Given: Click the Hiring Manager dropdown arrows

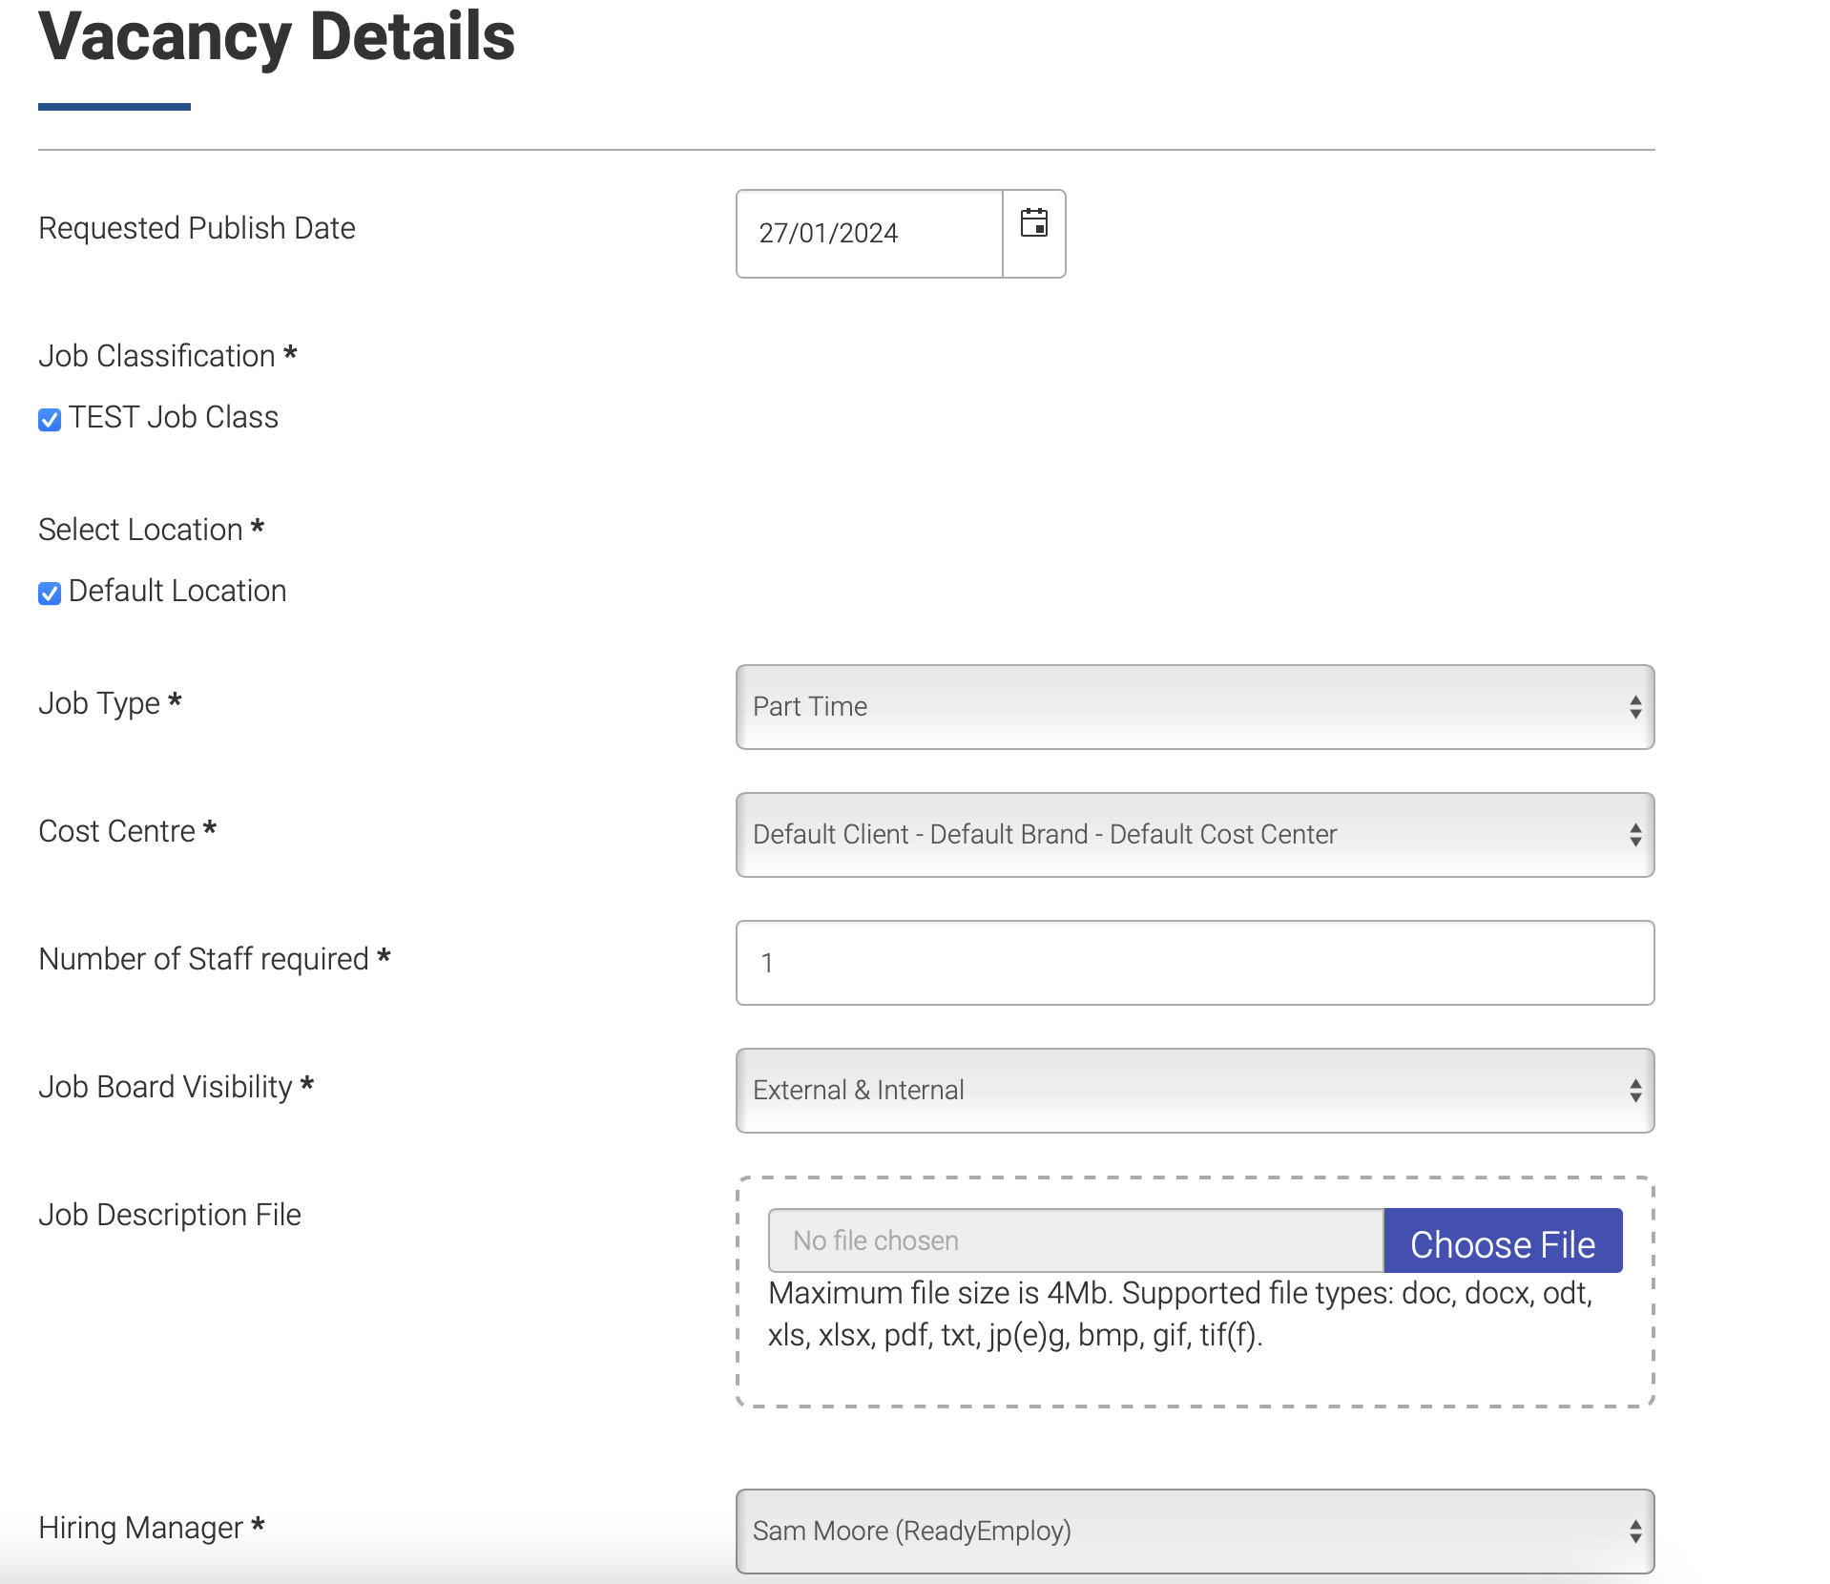Looking at the screenshot, I should pos(1634,1531).
